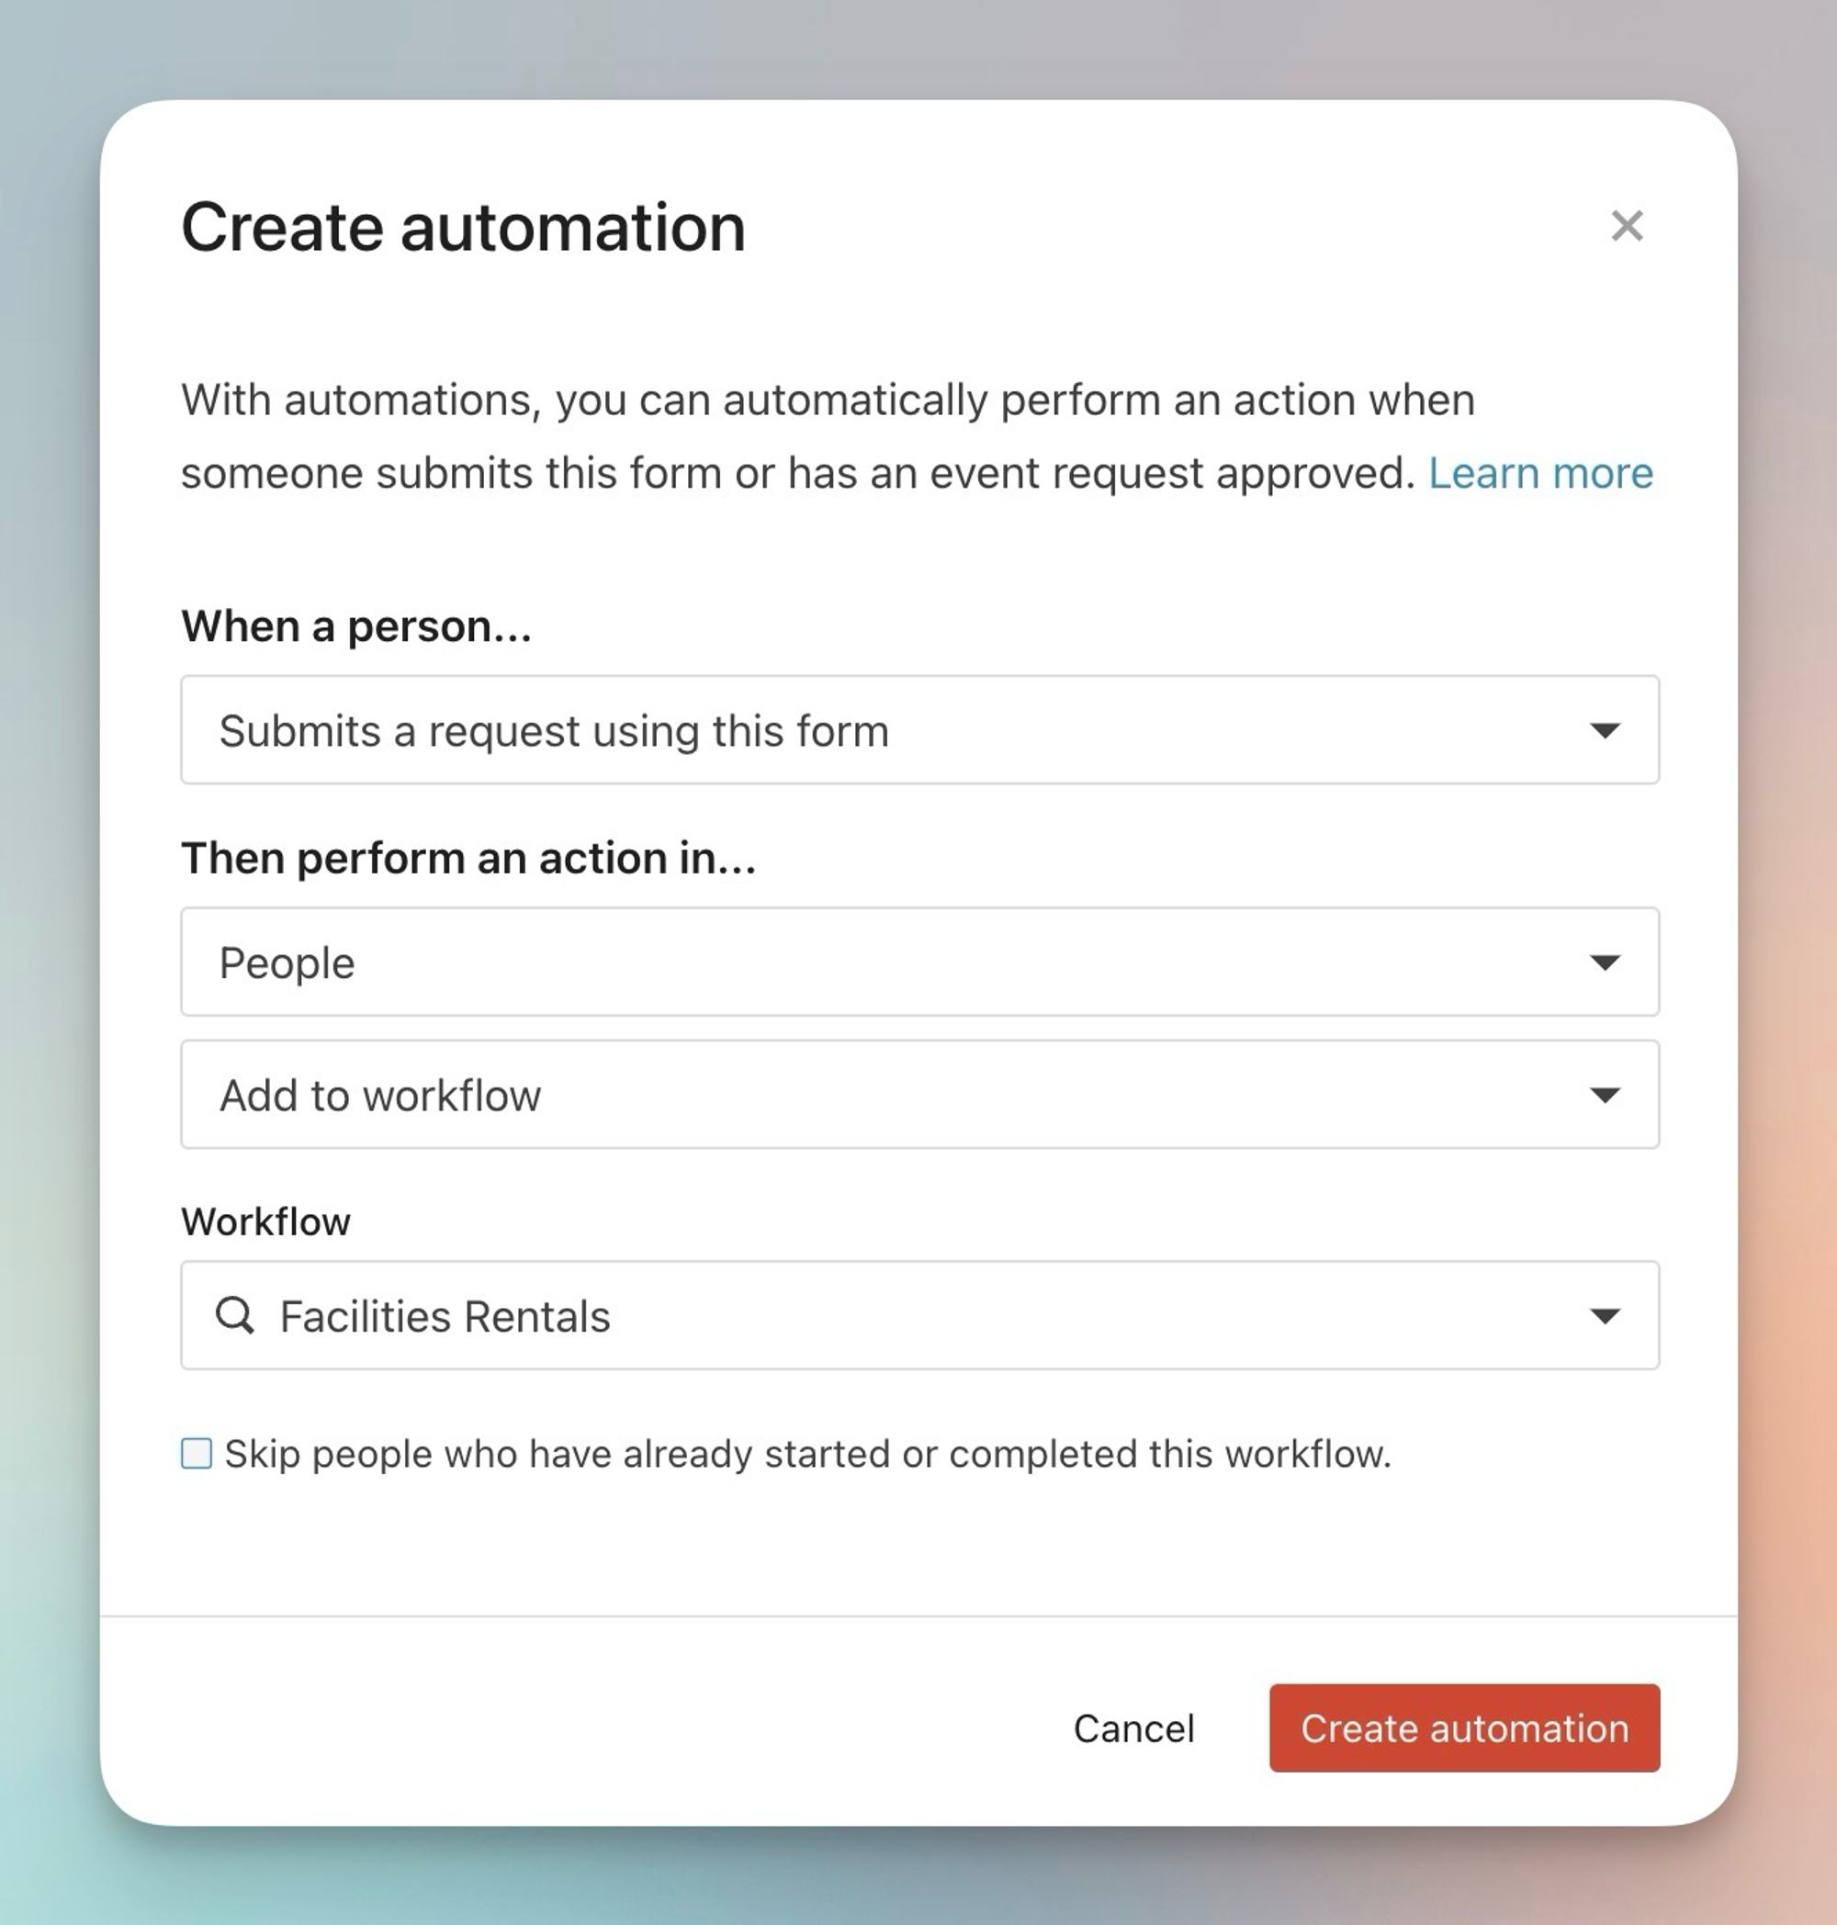The width and height of the screenshot is (1837, 1925).
Task: Click the "When a person..." label
Action: pyautogui.click(x=356, y=626)
